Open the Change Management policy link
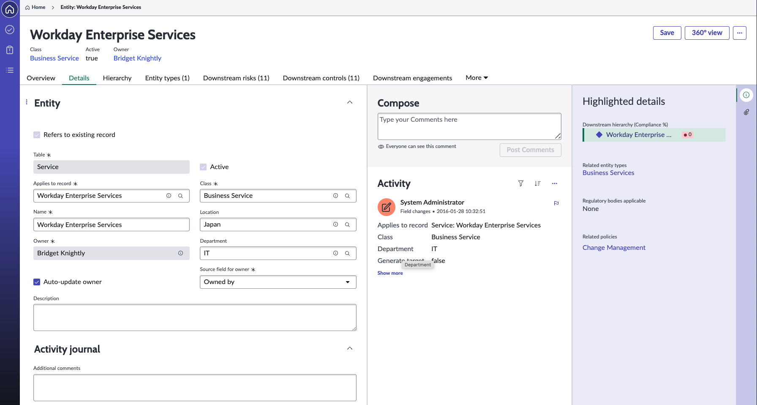The image size is (757, 405). coord(614,248)
